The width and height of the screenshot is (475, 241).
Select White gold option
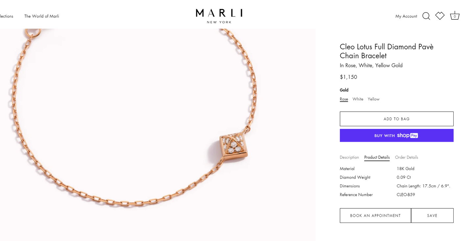tap(358, 99)
